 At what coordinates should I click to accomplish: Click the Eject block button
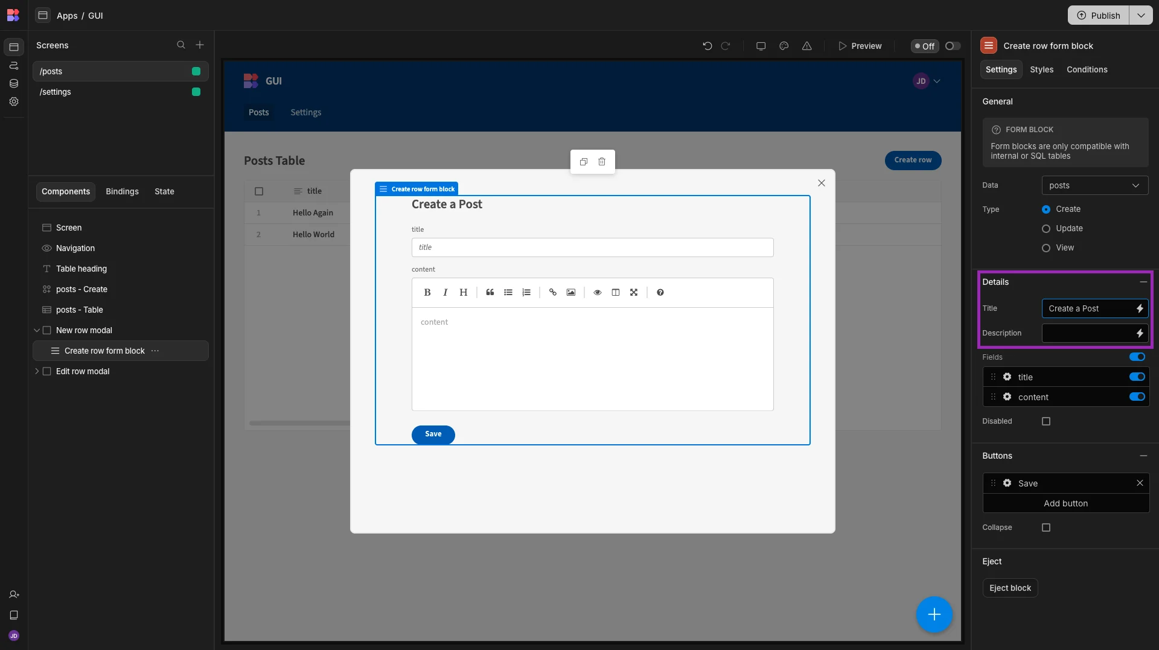pos(1010,588)
